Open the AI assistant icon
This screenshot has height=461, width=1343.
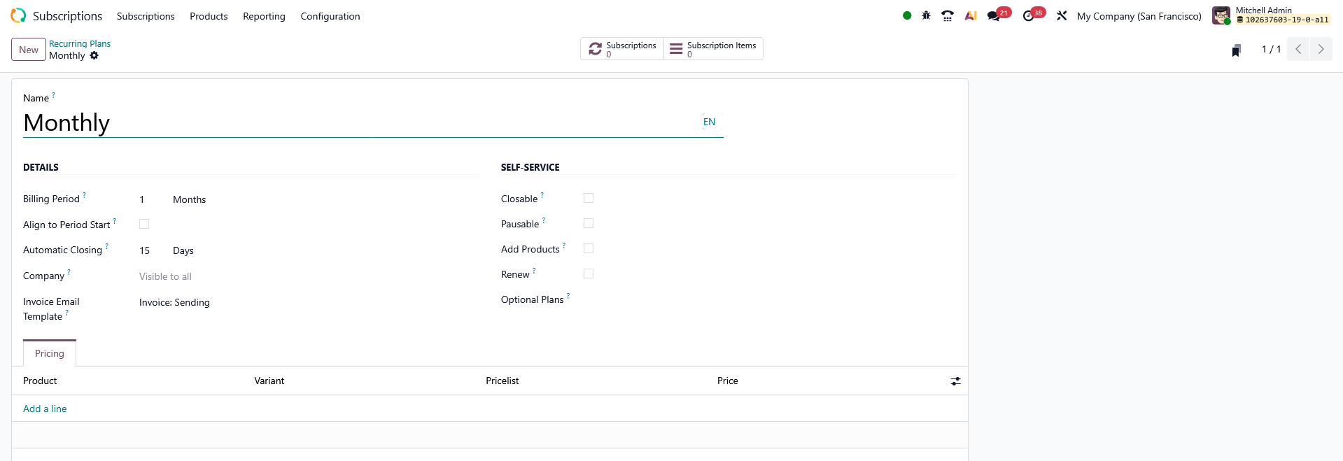(x=971, y=15)
